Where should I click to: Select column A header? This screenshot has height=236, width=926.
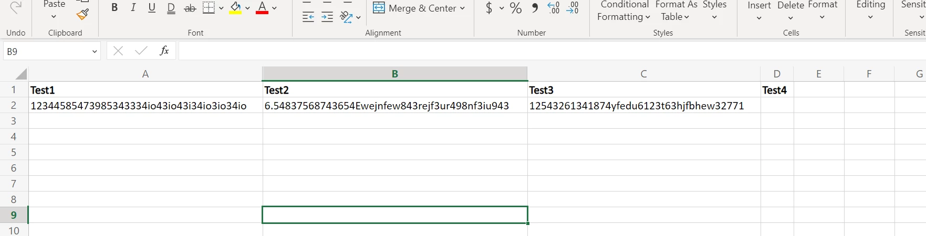tap(145, 74)
